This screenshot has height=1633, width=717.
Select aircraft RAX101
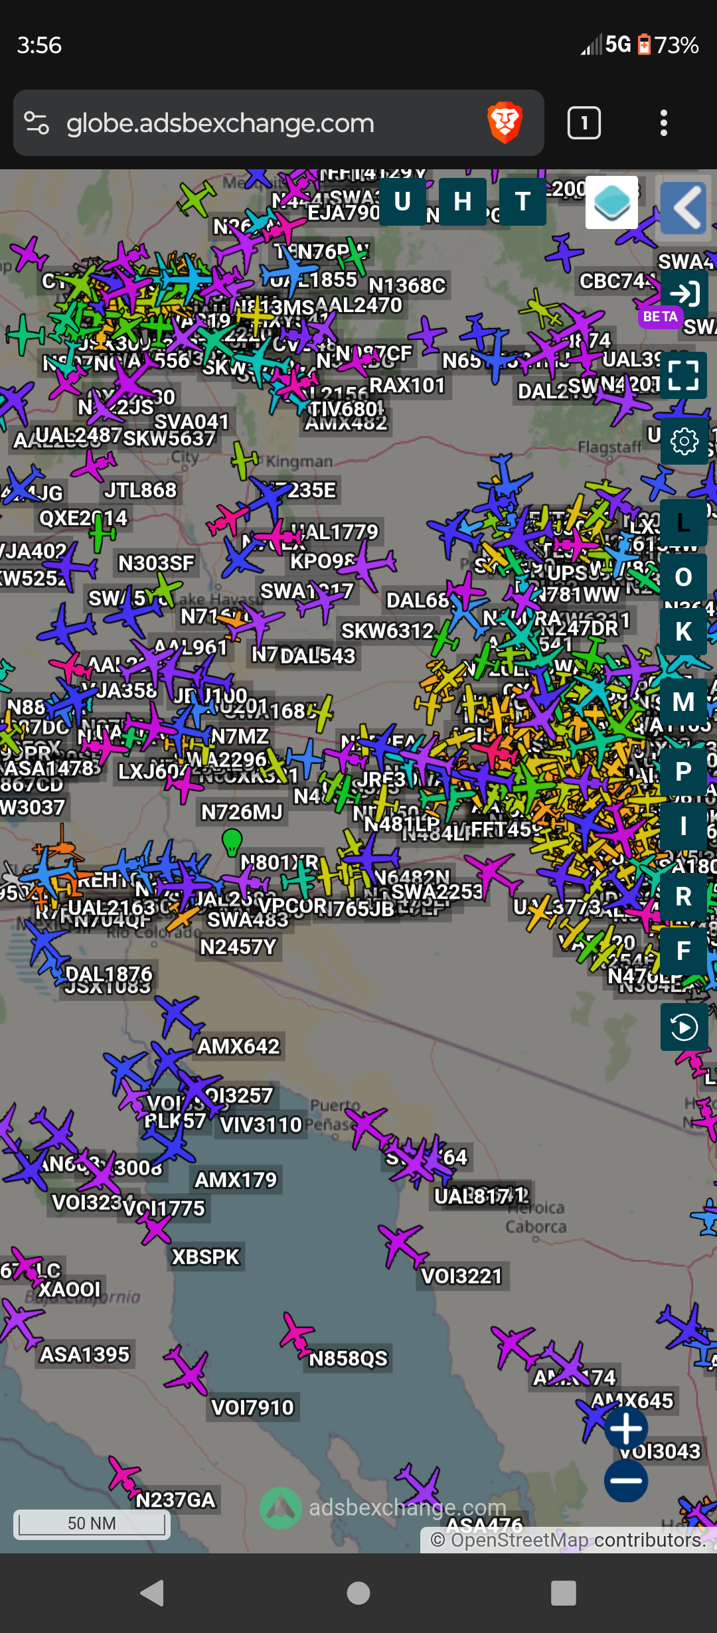click(407, 385)
